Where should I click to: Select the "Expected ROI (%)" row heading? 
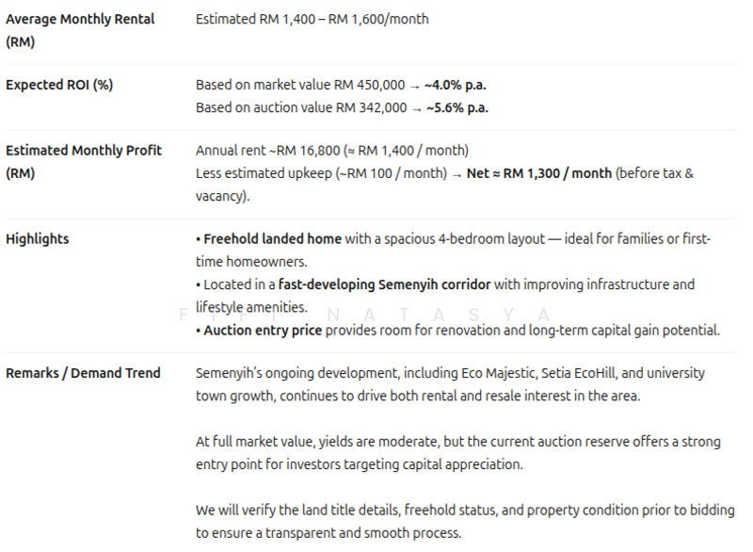tap(59, 85)
